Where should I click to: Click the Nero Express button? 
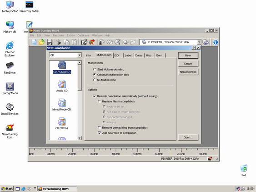click(188, 72)
